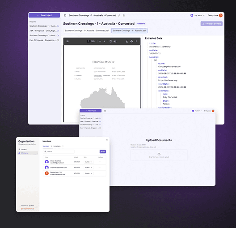Click Development mode text in the Organization dialog
Screen dimensions: 236x228
tap(28, 209)
